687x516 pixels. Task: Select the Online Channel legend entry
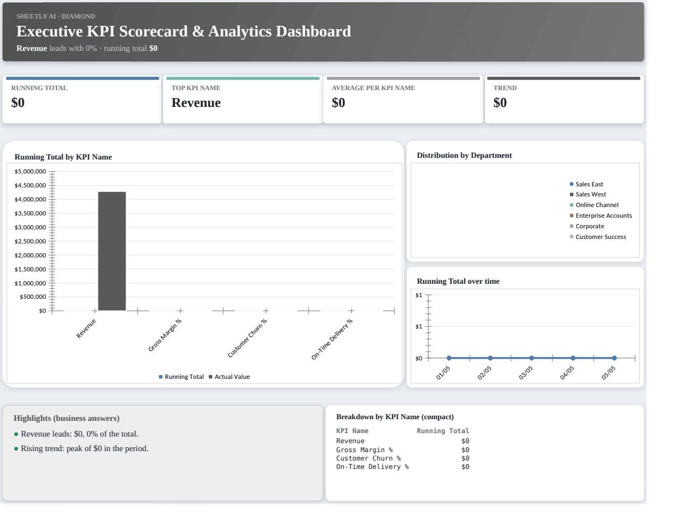click(594, 205)
